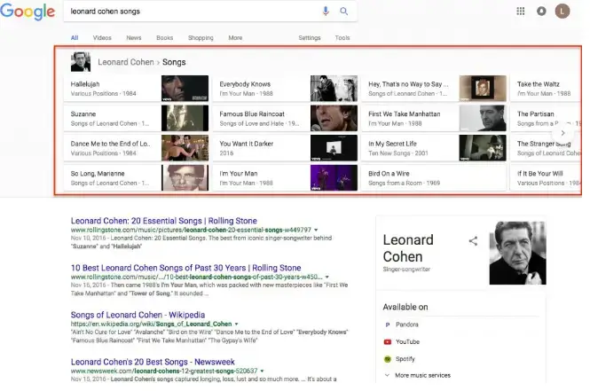
Task: Click Leonard Cohen knowledge panel photo
Action: [517, 253]
